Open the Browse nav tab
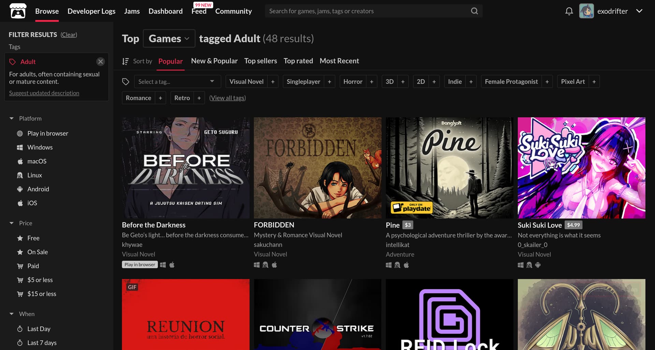Viewport: 655px width, 350px height. click(x=47, y=11)
